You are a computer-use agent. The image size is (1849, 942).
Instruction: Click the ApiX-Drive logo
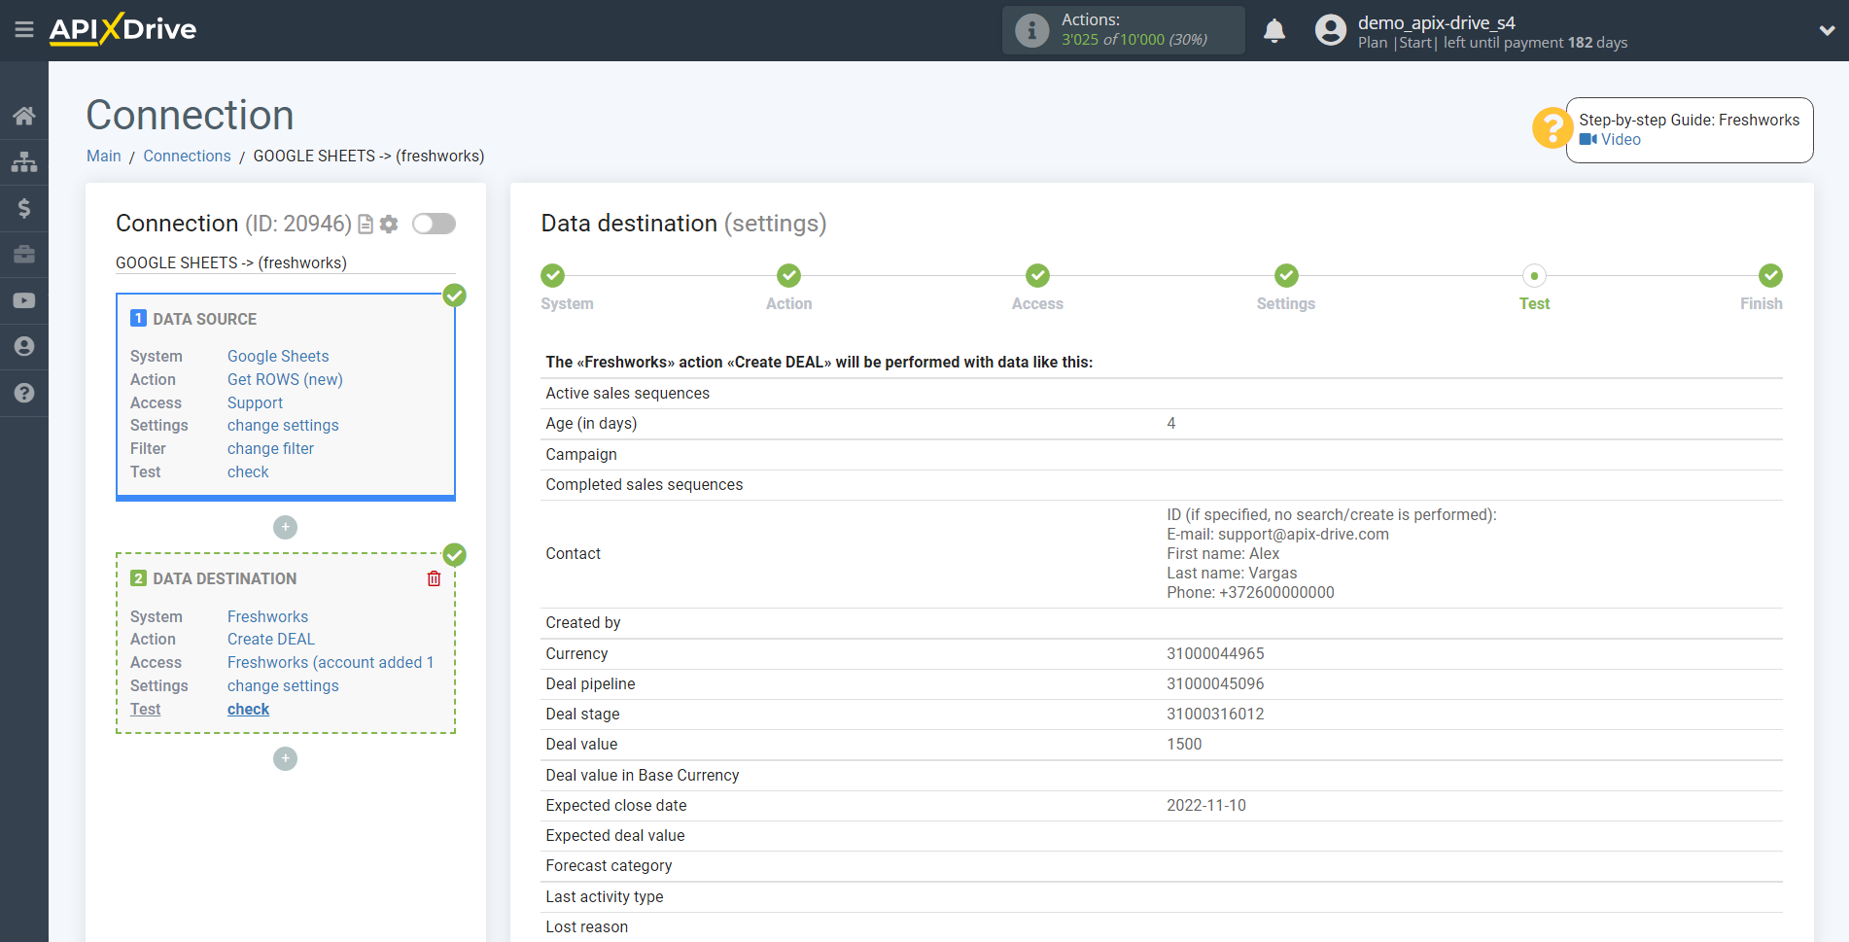pyautogui.click(x=122, y=29)
